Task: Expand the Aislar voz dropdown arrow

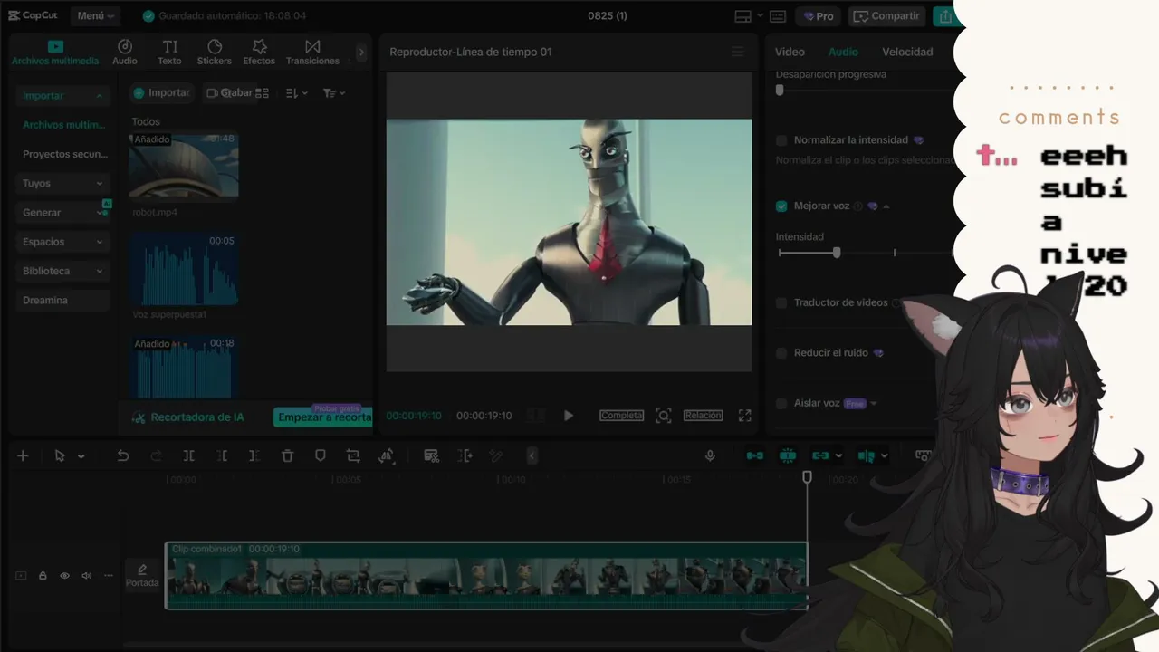Action: point(874,404)
